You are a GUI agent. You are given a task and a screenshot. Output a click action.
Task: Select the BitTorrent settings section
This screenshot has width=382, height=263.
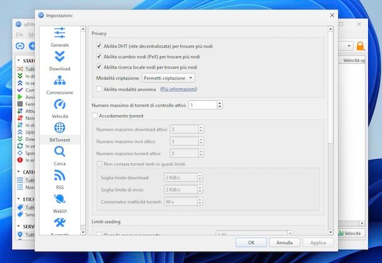pos(60,132)
